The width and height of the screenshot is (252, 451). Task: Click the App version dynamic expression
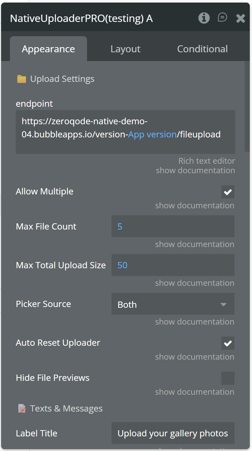(x=152, y=134)
